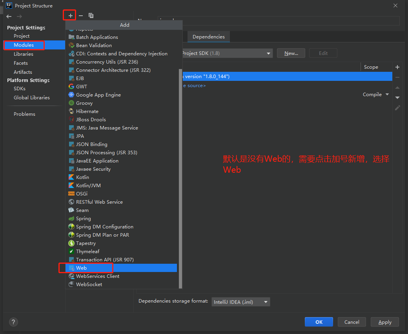Click the New... SDK button
Image resolution: width=408 pixels, height=334 pixels.
pos(291,53)
